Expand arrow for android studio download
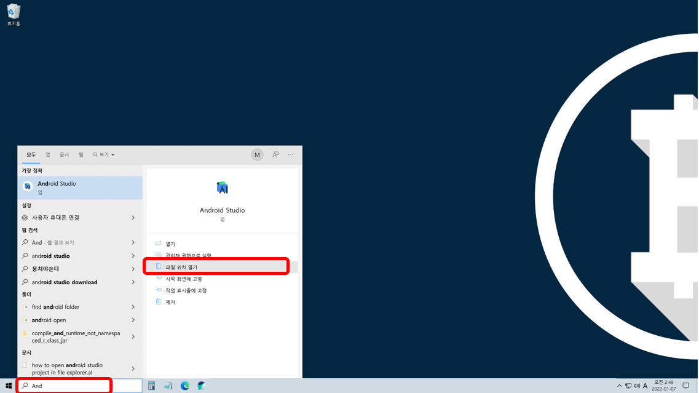699x393 pixels. pyautogui.click(x=133, y=282)
